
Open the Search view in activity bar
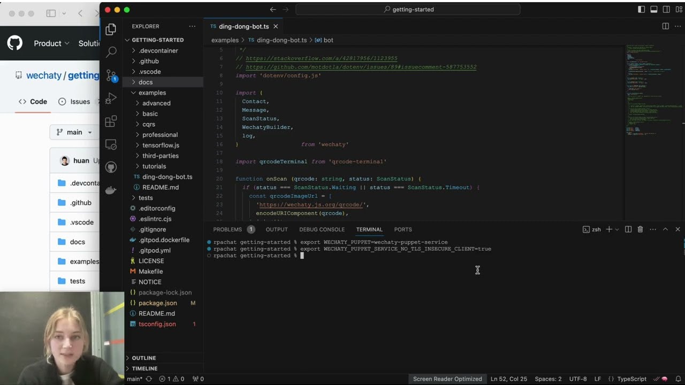point(111,52)
